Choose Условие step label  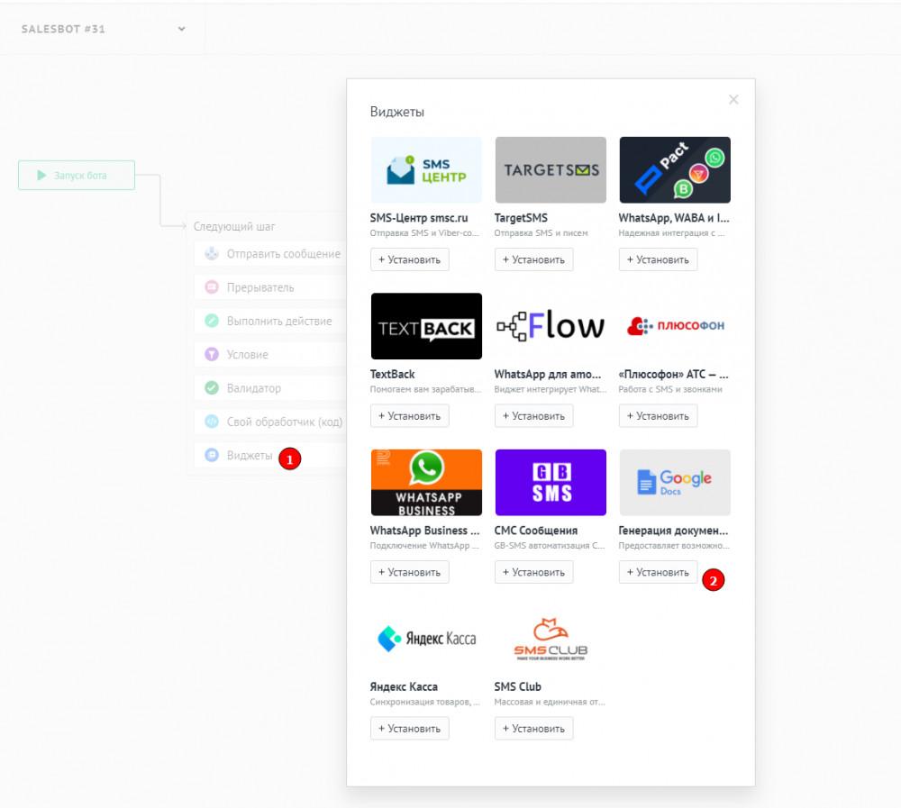pyautogui.click(x=248, y=355)
